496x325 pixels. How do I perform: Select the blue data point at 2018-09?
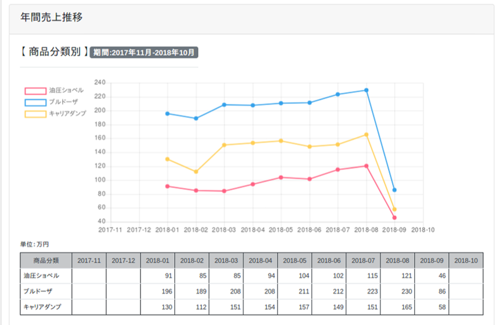[394, 190]
